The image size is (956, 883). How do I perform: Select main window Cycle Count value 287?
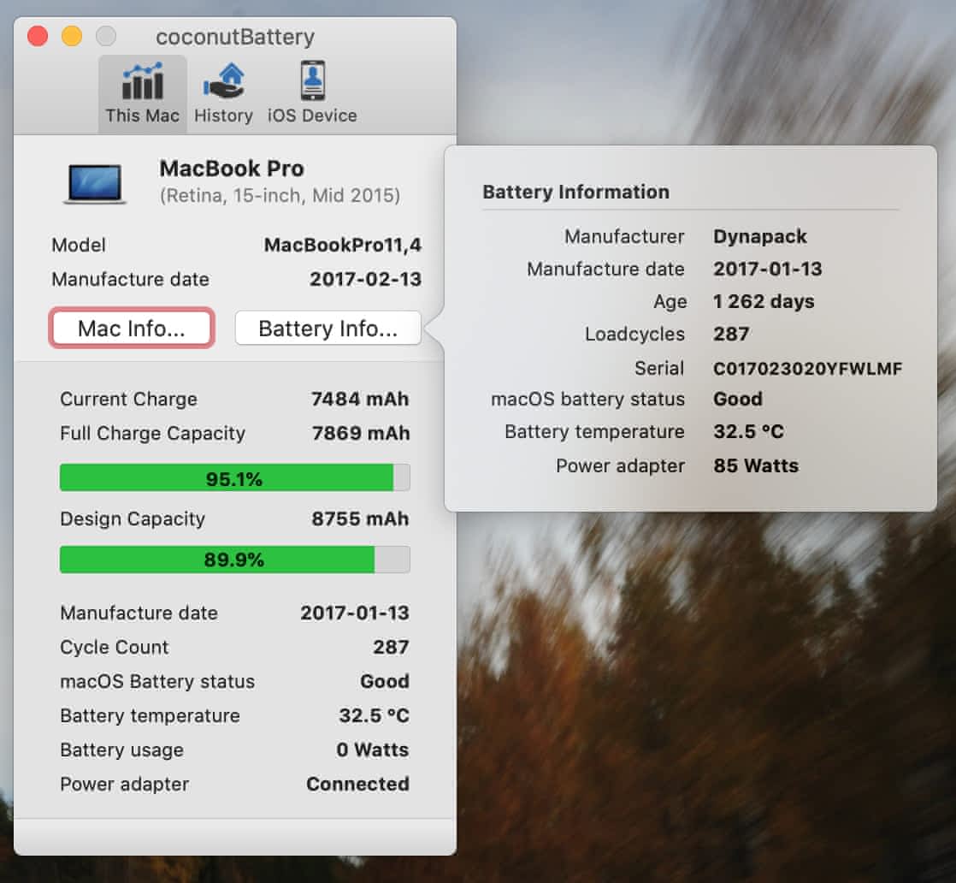pyautogui.click(x=391, y=647)
